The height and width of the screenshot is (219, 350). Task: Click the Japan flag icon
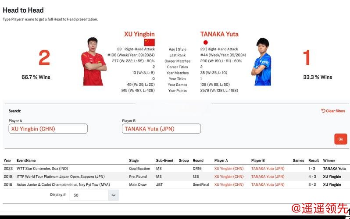click(x=205, y=42)
